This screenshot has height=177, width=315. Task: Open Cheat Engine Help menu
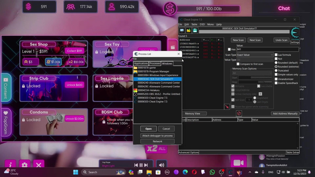219,24
